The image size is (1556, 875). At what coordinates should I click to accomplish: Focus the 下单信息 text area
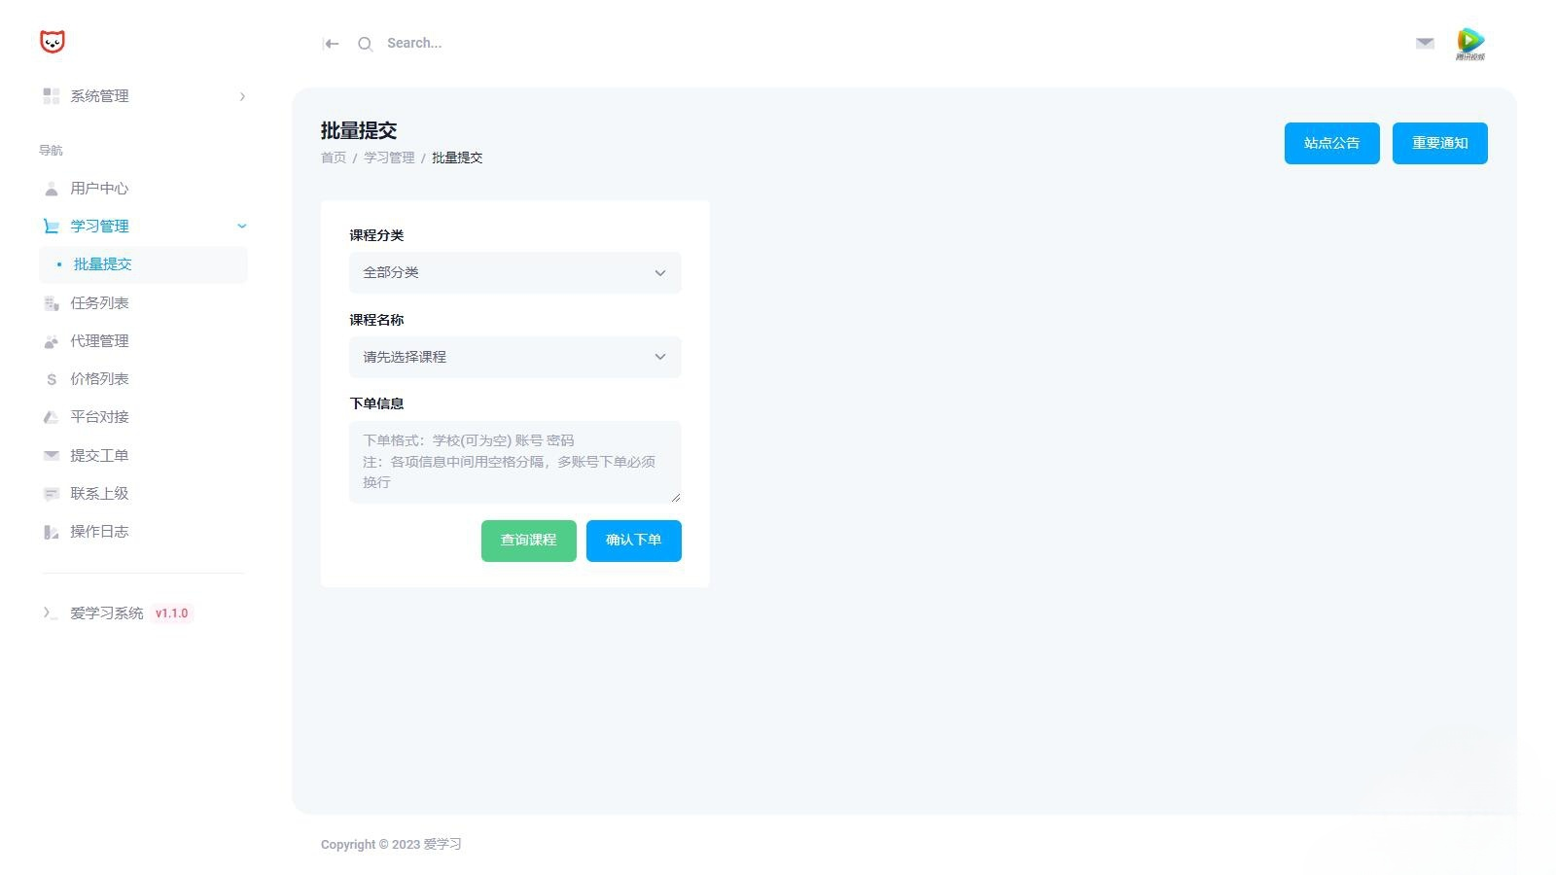tap(515, 462)
